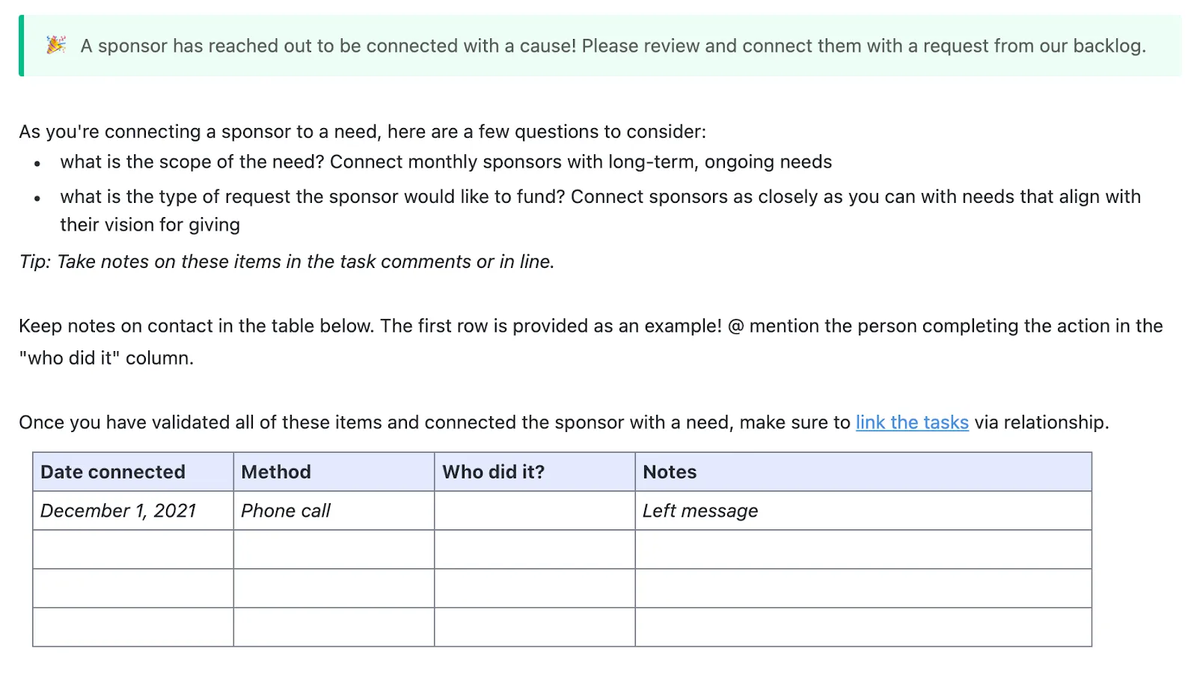Click the green sponsor callout banner text
The width and height of the screenshot is (1197, 682).
[x=613, y=46]
